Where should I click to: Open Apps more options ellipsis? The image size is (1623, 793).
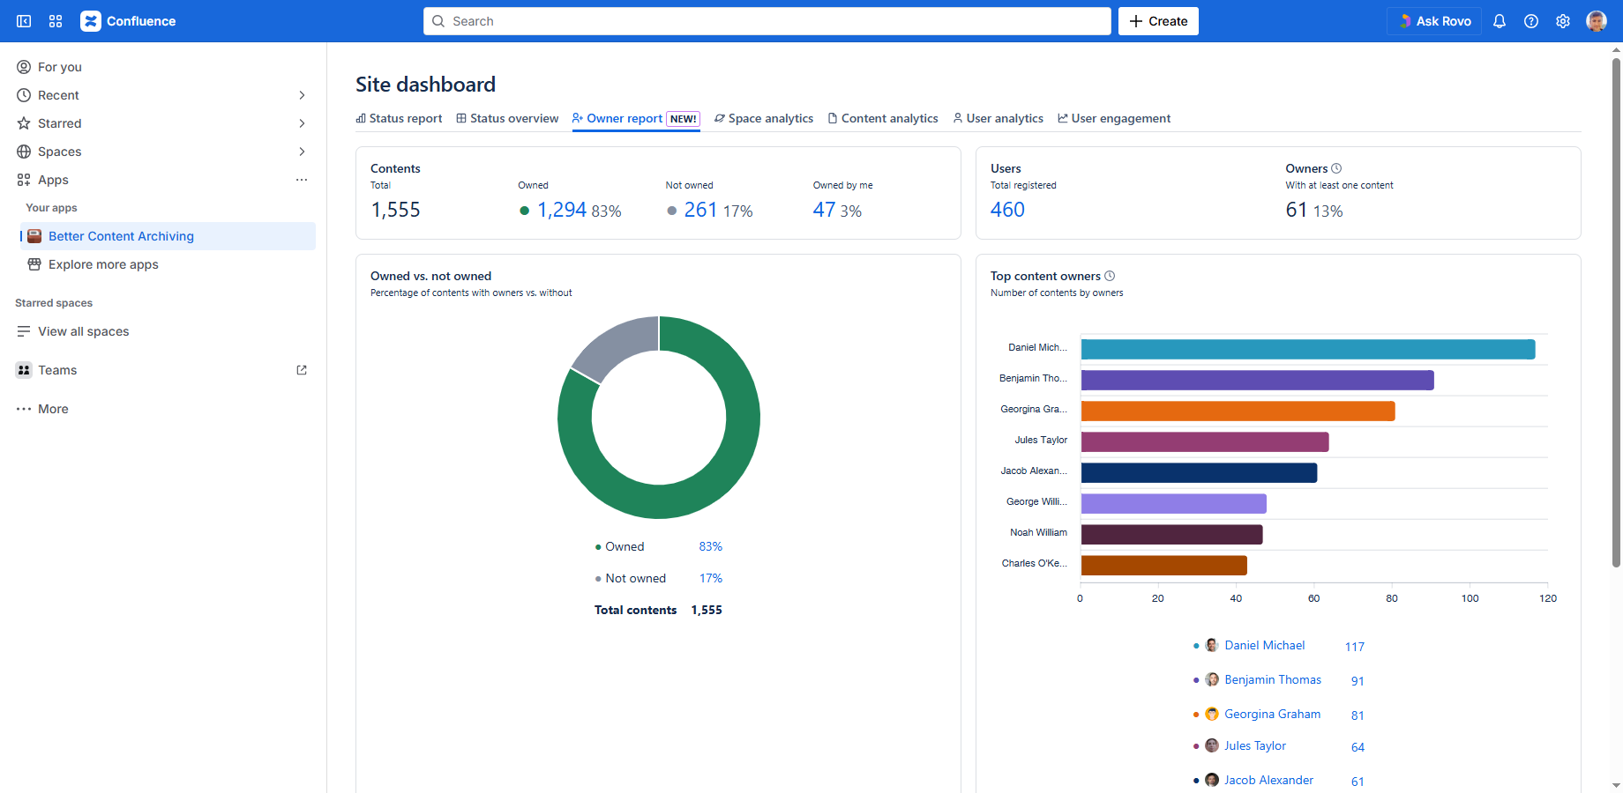302,180
